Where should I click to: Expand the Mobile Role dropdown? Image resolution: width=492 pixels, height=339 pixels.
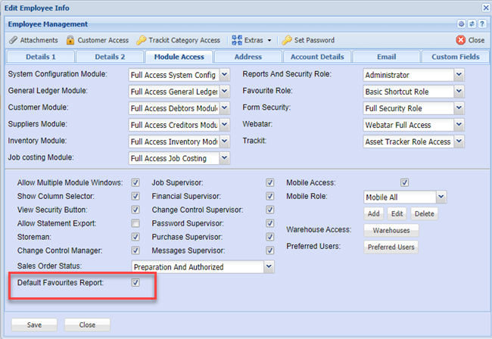[x=441, y=197]
